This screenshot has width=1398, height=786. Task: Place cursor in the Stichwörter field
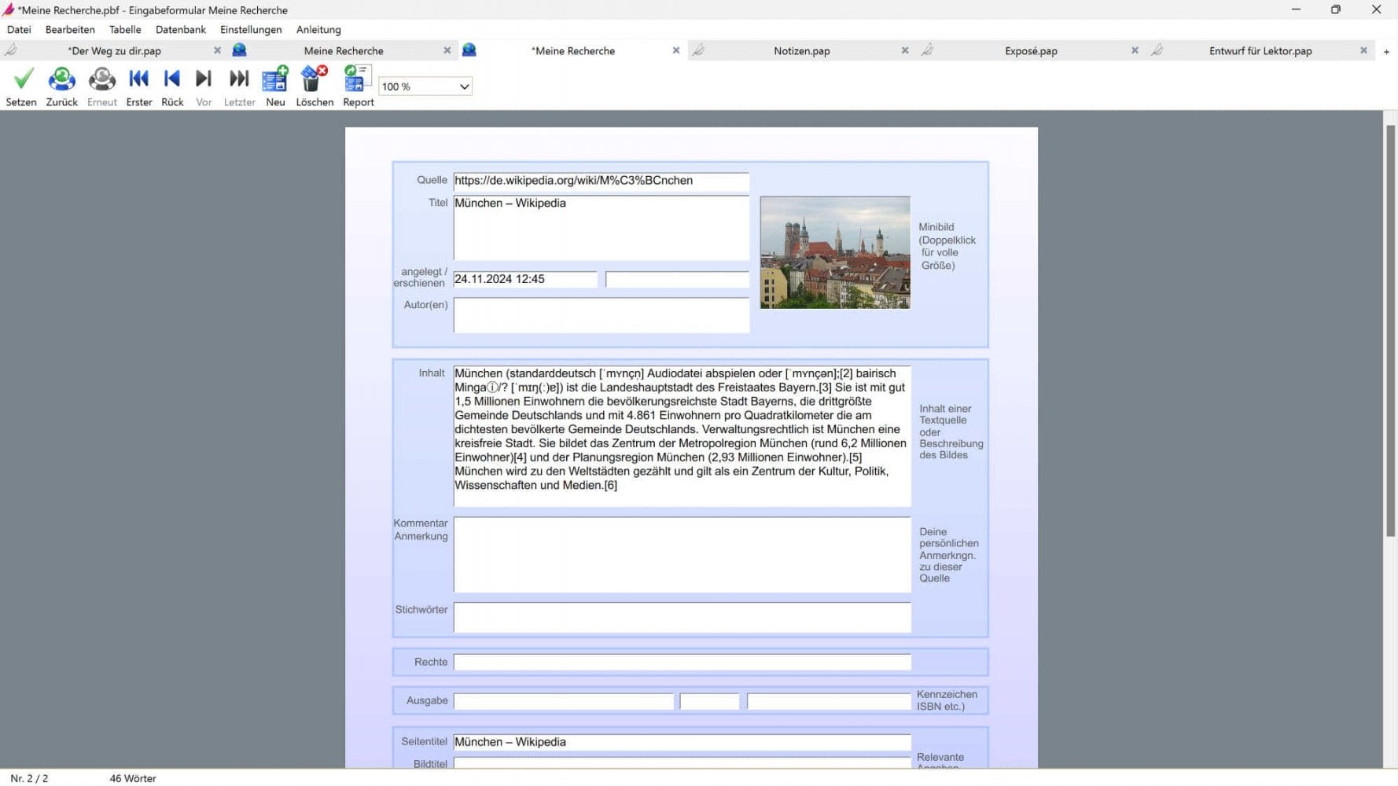pyautogui.click(x=681, y=618)
